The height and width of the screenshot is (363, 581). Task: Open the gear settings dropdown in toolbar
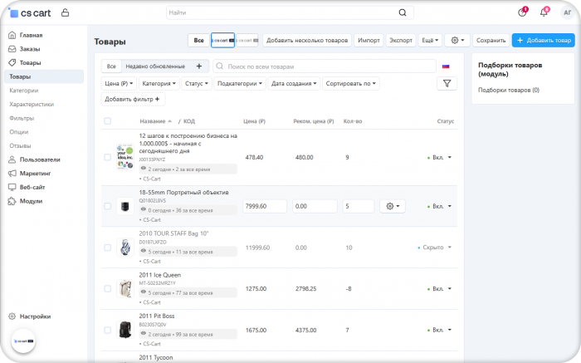457,40
